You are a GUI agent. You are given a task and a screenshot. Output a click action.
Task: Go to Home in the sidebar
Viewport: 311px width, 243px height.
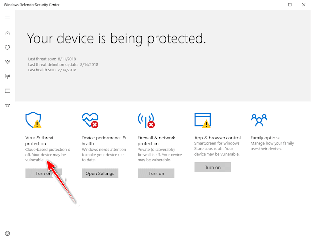(x=8, y=33)
